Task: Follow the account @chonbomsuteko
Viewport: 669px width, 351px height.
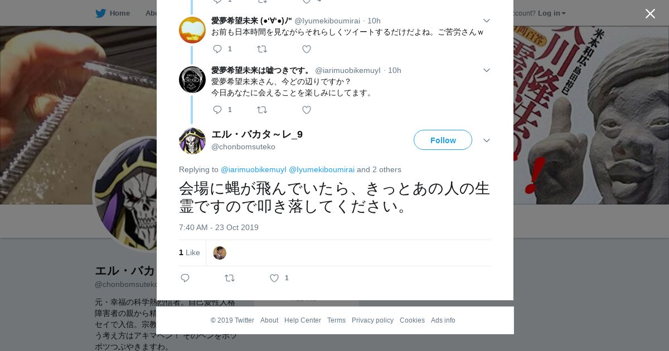Action: click(443, 140)
